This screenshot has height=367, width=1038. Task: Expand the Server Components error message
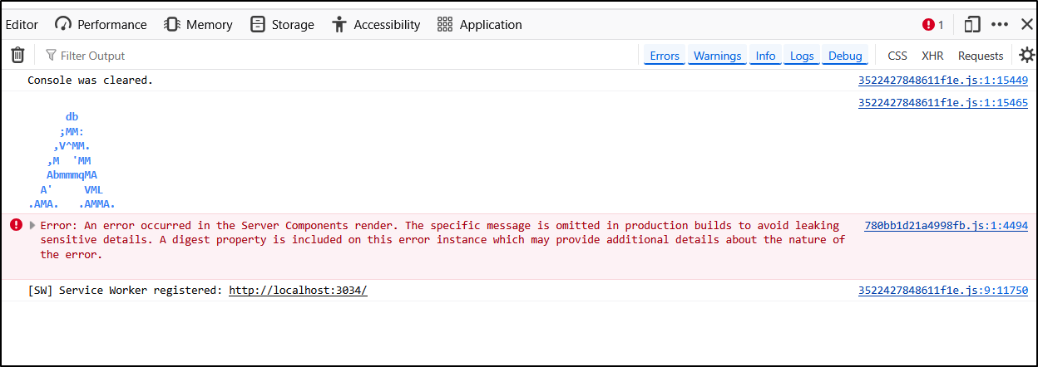click(32, 226)
